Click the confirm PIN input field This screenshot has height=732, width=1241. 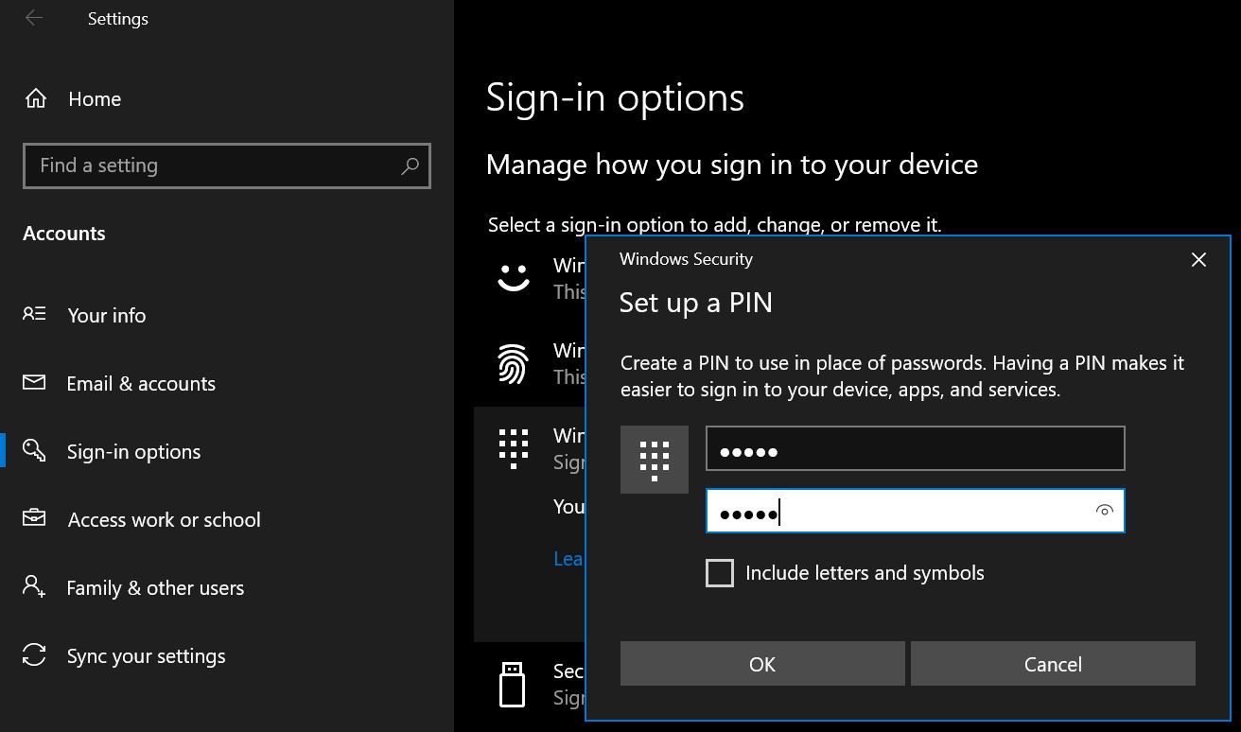coord(908,511)
